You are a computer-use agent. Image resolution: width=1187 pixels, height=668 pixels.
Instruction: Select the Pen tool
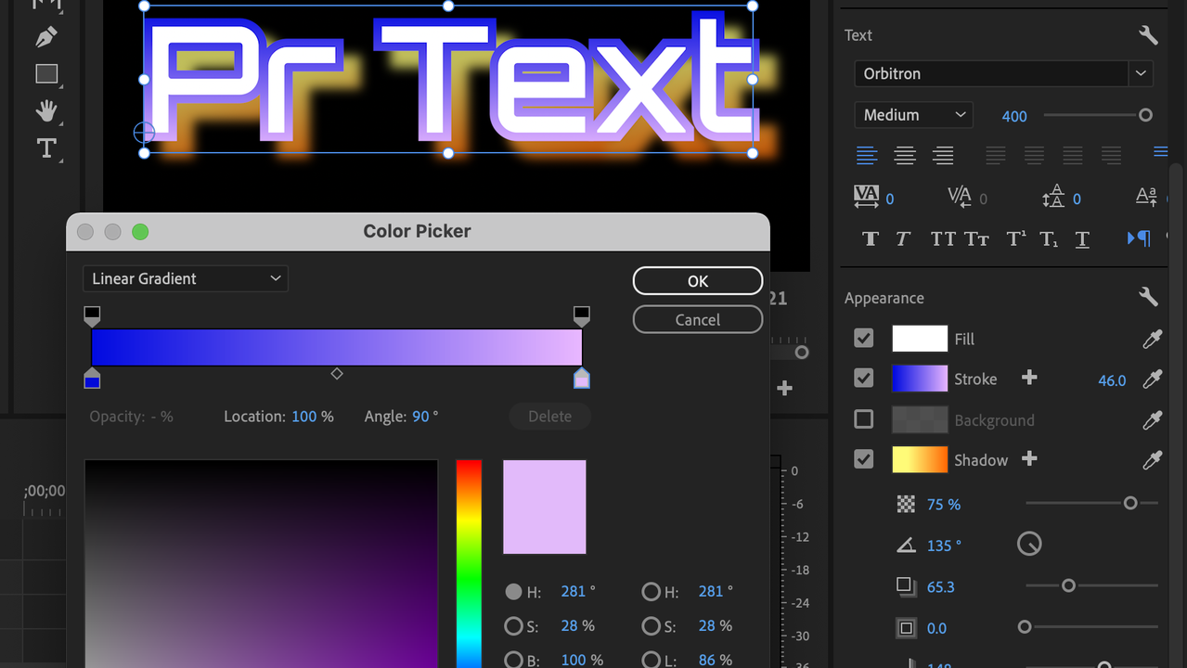(45, 36)
